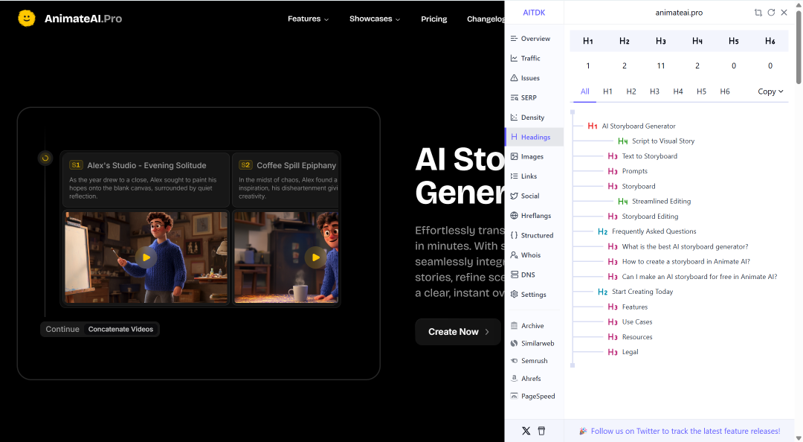Switch to the All headings tab
Screen dimensions: 803x442
point(585,92)
